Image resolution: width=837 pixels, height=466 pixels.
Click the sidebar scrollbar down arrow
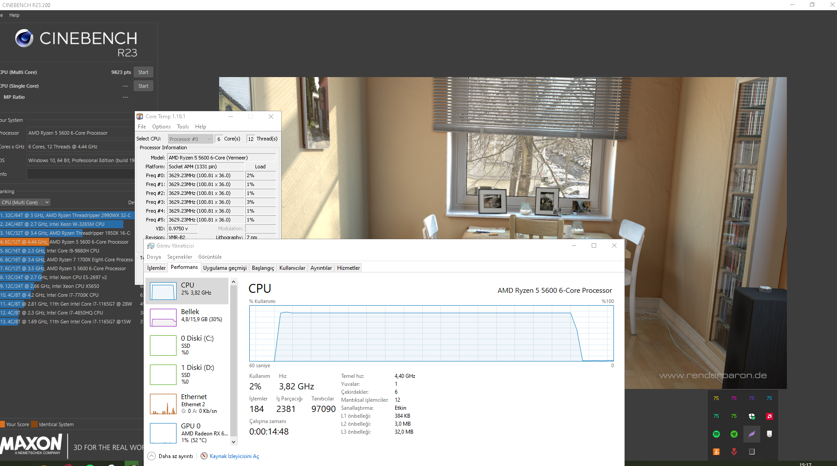[234, 442]
